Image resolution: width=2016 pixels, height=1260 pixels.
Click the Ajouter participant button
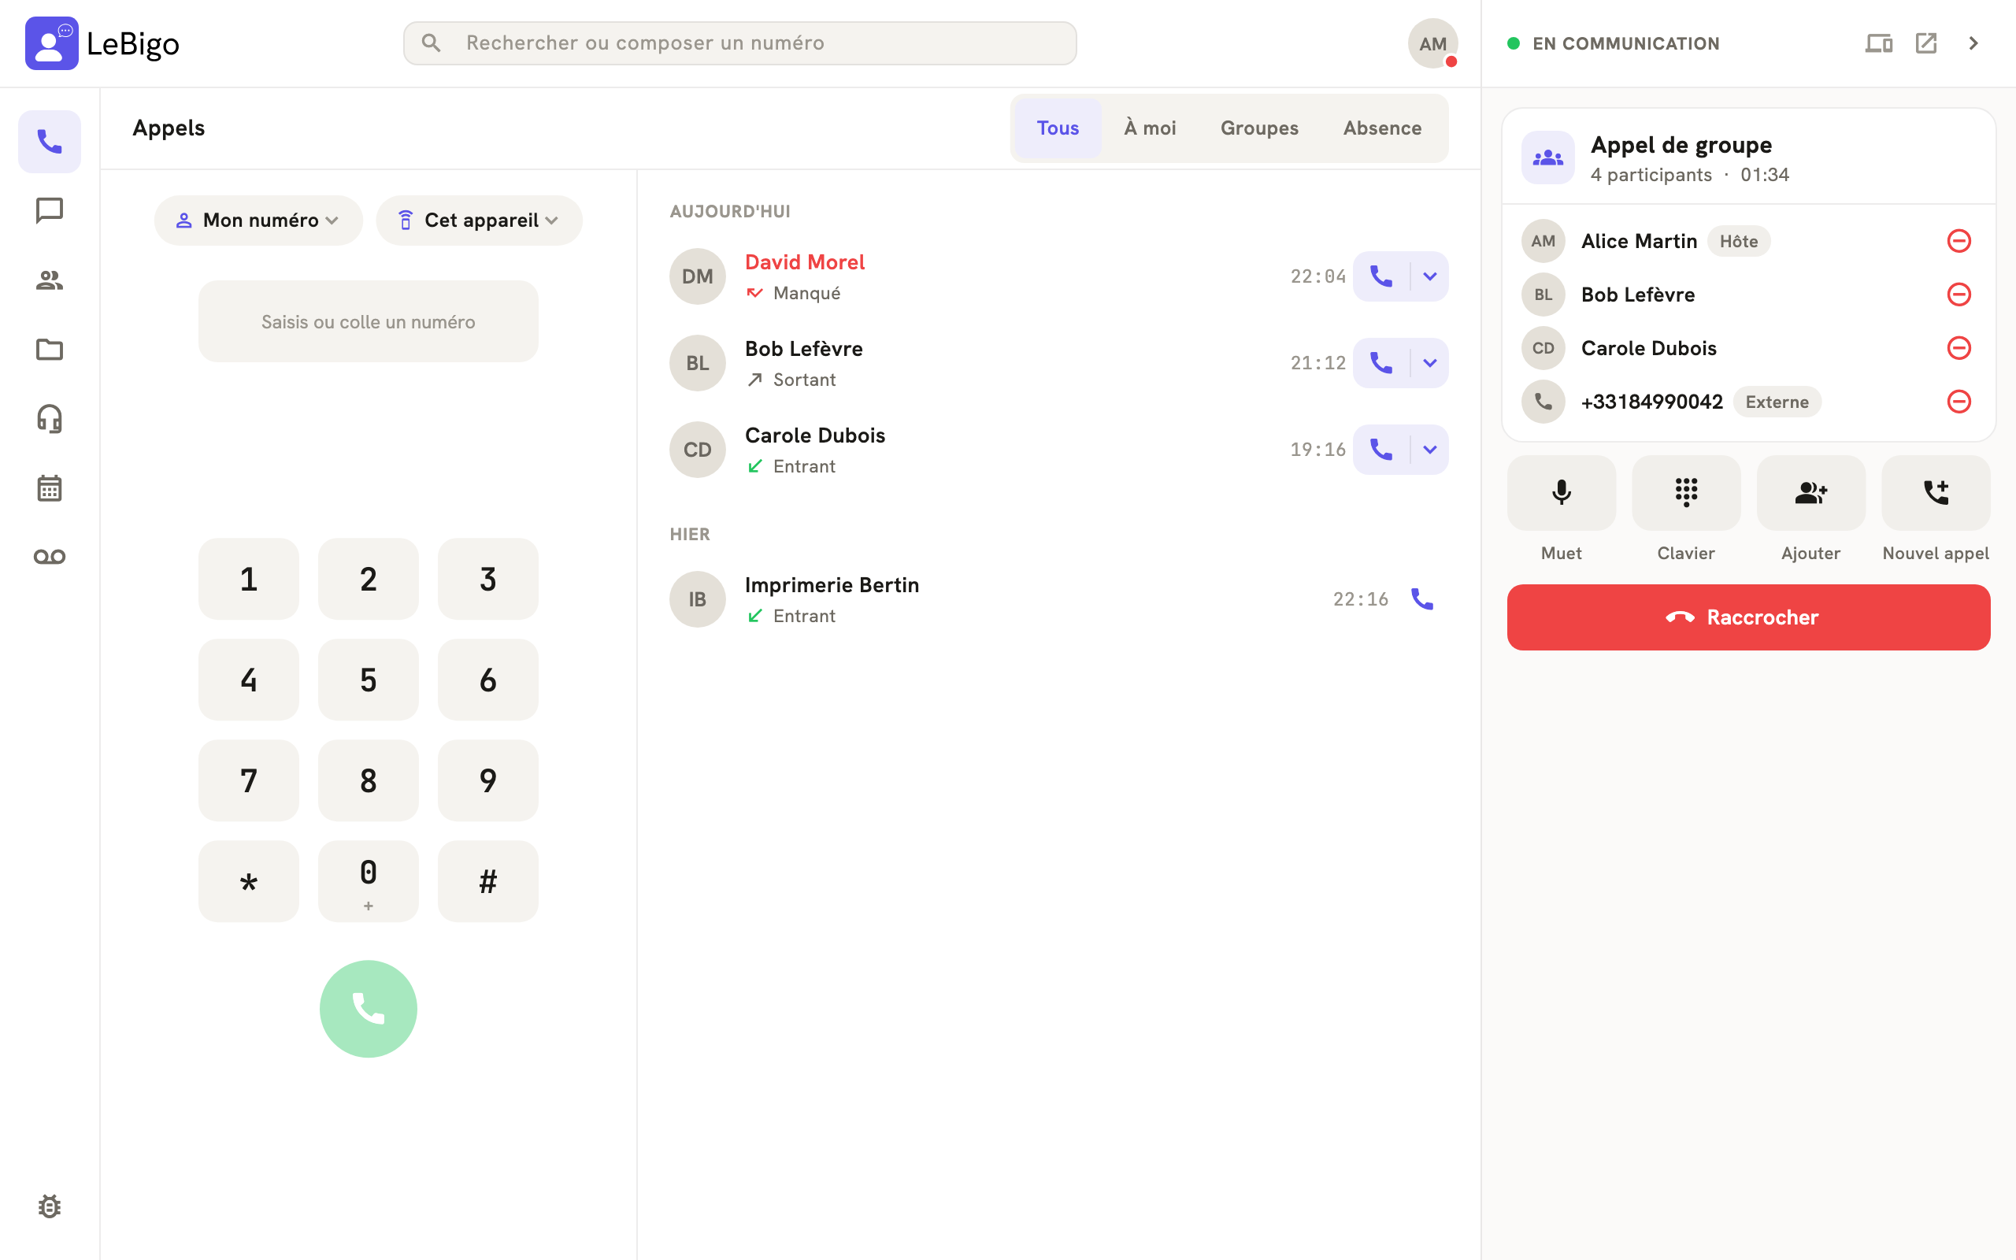pyautogui.click(x=1811, y=492)
